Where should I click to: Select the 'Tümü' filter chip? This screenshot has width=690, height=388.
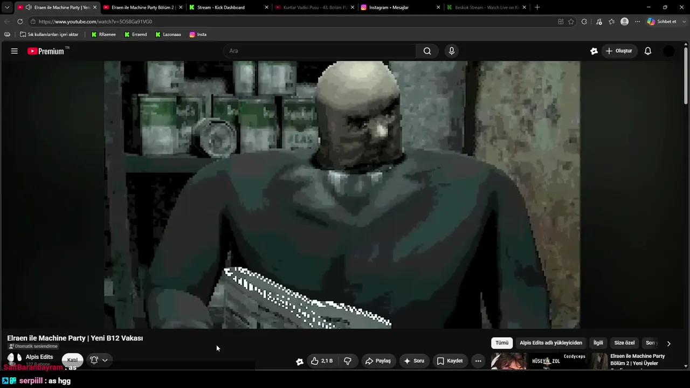click(x=502, y=343)
